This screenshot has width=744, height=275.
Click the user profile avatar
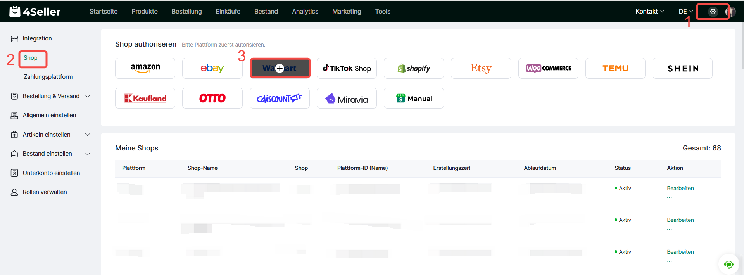pyautogui.click(x=731, y=12)
